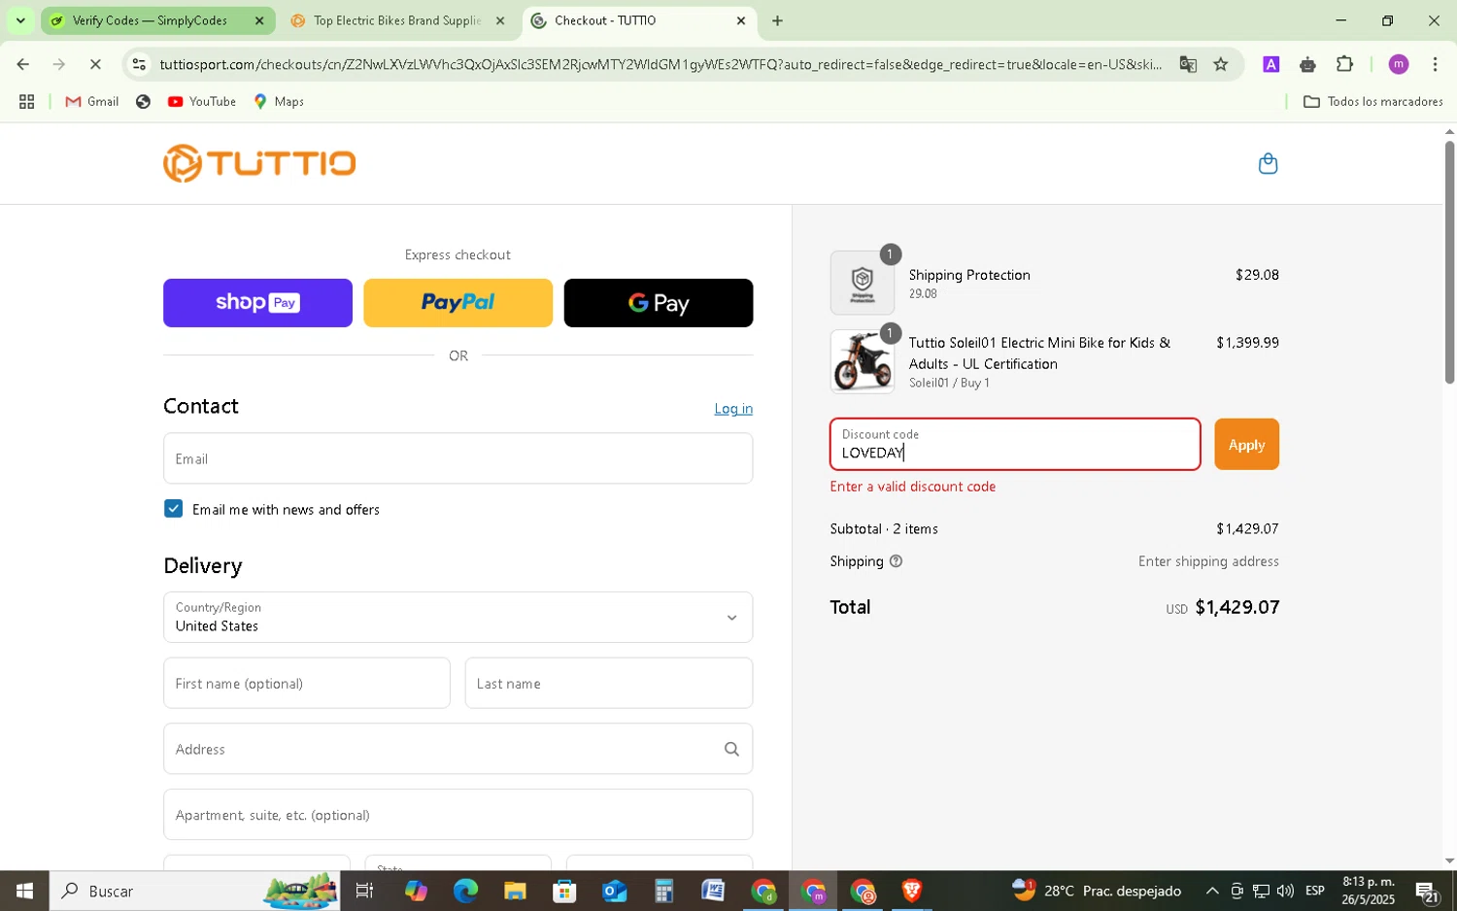
Task: Bookmark this page with the star icon
Action: 1221,64
